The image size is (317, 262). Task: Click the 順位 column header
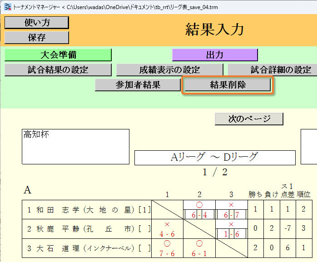pos(304,194)
